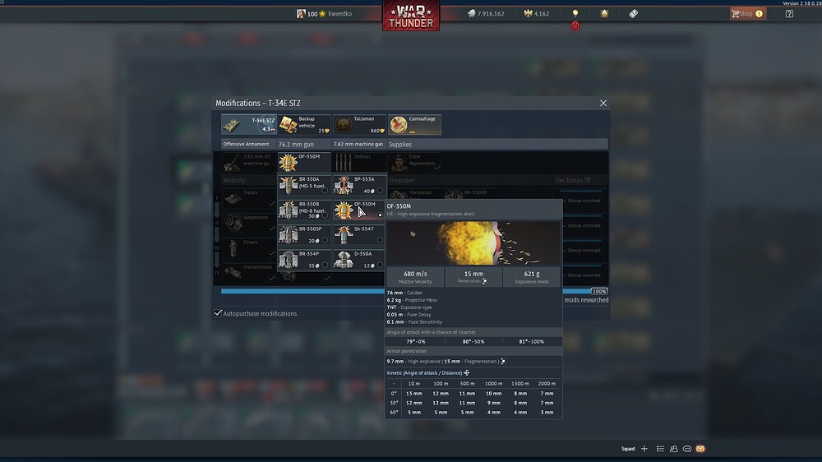Open the Supplies section header
Image resolution: width=822 pixels, height=462 pixels.
497,144
